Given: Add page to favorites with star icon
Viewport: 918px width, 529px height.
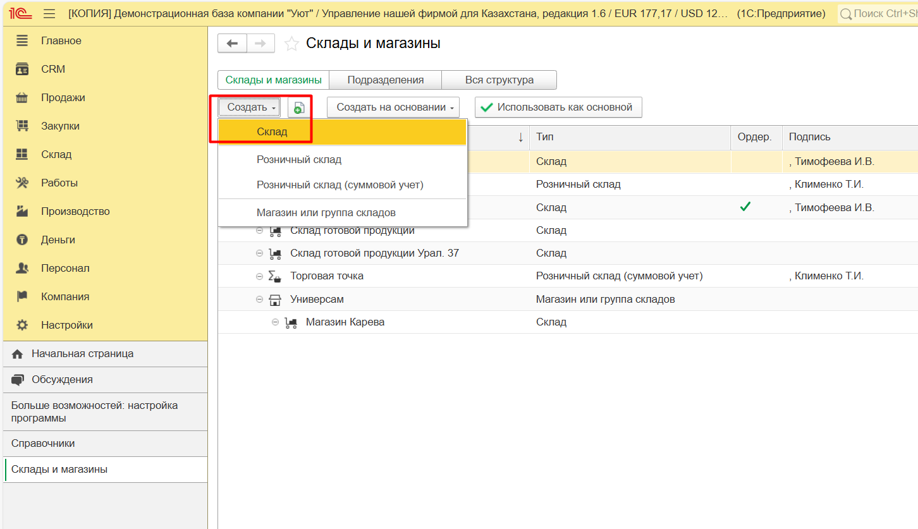Looking at the screenshot, I should point(291,44).
